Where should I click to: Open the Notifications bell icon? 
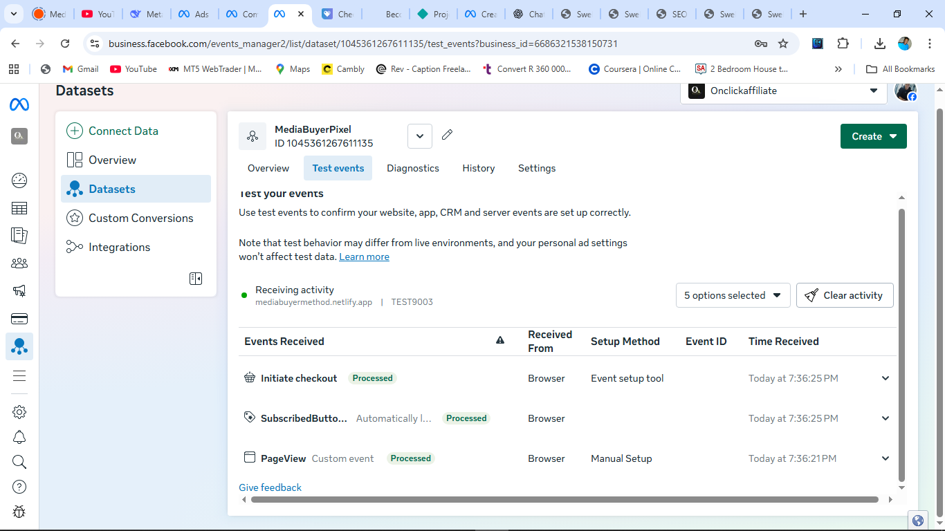19,437
